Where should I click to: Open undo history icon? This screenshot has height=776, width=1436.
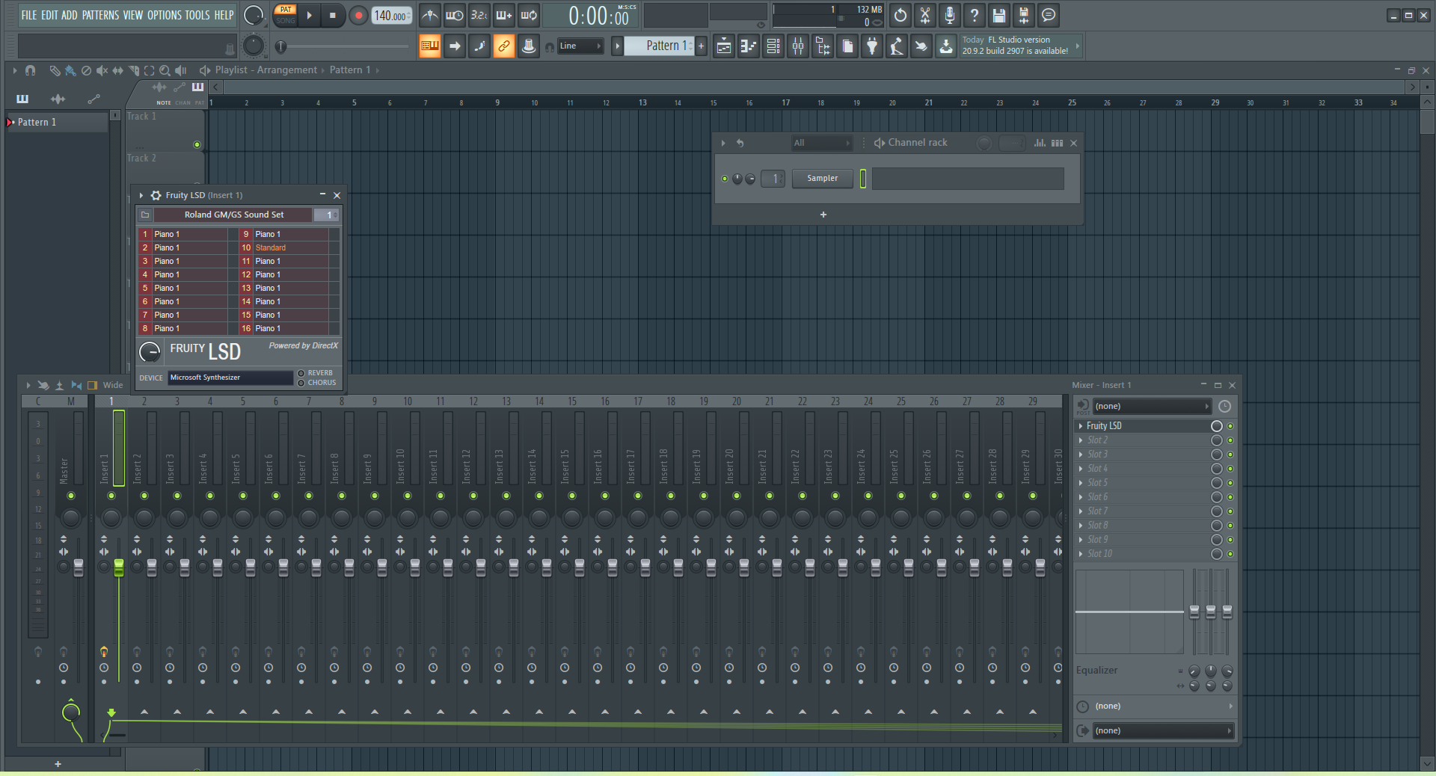pyautogui.click(x=900, y=15)
